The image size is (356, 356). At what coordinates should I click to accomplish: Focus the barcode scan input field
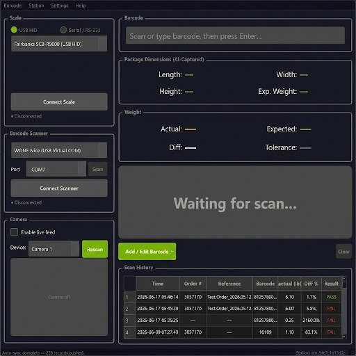(235, 35)
